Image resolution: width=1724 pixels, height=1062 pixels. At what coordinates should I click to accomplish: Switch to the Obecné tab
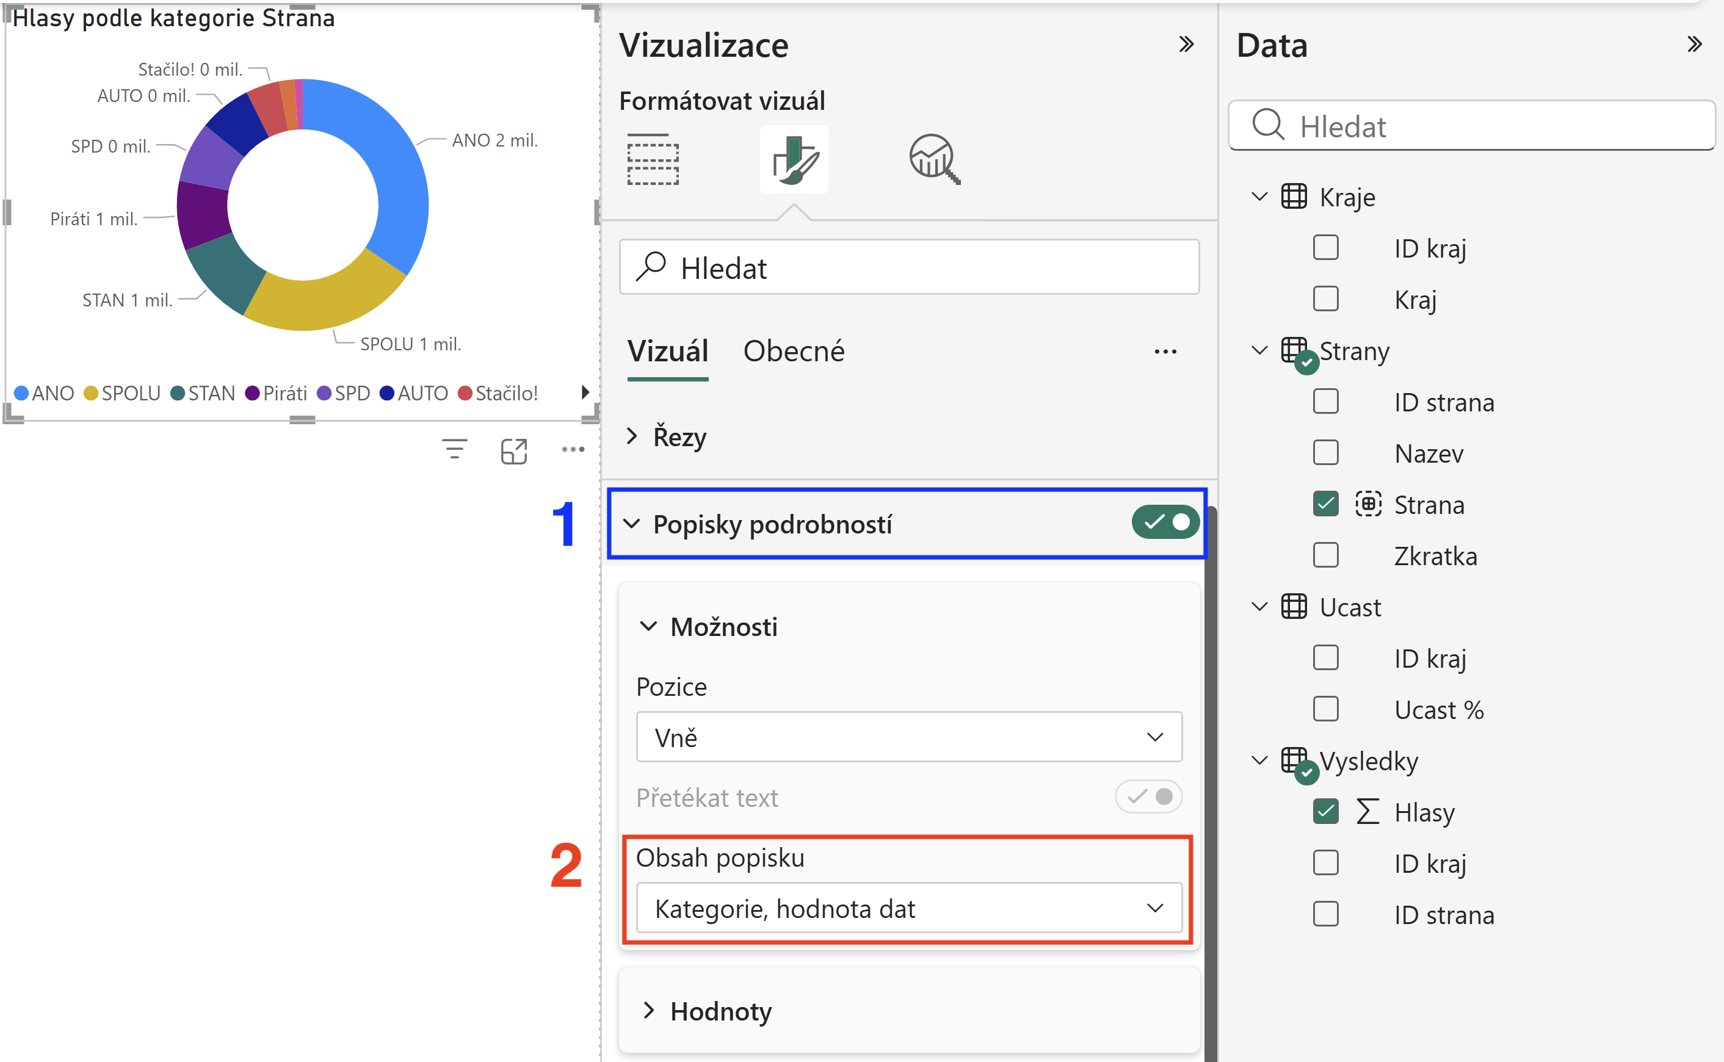point(794,351)
